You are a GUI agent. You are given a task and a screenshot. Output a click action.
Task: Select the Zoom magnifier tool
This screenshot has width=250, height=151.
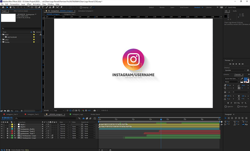coord(14,7)
